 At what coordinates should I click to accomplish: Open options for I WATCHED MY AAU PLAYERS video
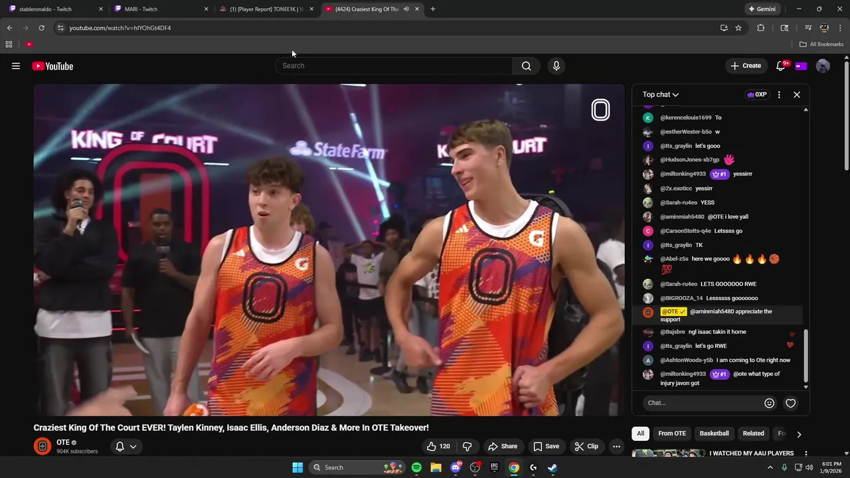pos(806,454)
